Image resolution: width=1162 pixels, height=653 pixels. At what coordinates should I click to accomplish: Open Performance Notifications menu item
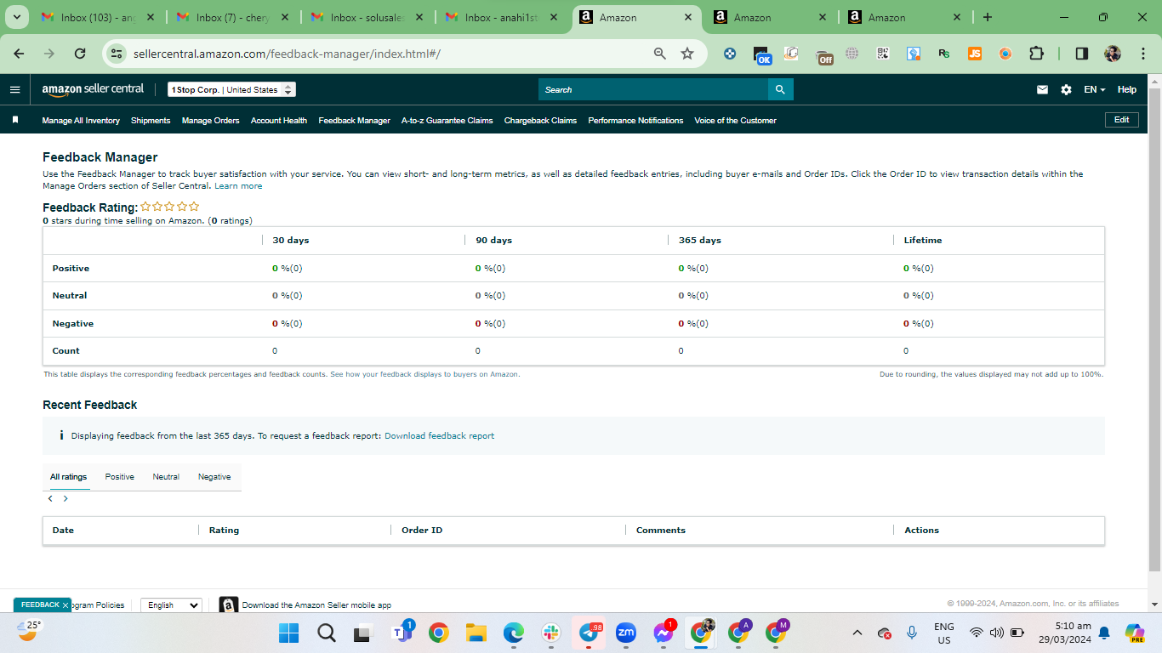(635, 121)
